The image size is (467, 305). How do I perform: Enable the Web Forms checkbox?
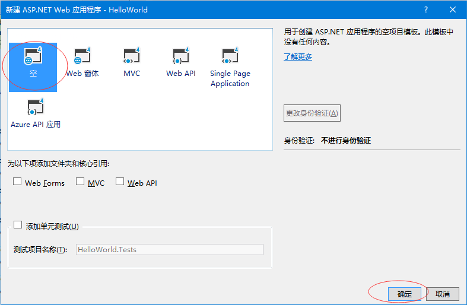tap(17, 182)
